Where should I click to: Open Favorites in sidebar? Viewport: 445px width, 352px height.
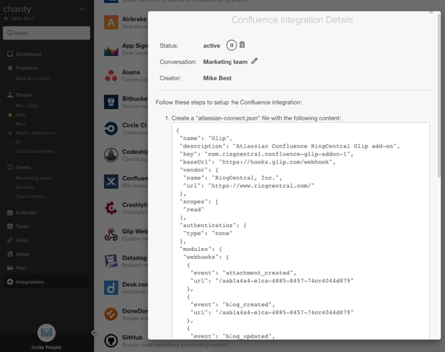(27, 68)
